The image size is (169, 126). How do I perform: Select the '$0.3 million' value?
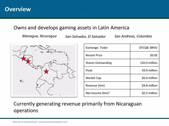point(150,93)
